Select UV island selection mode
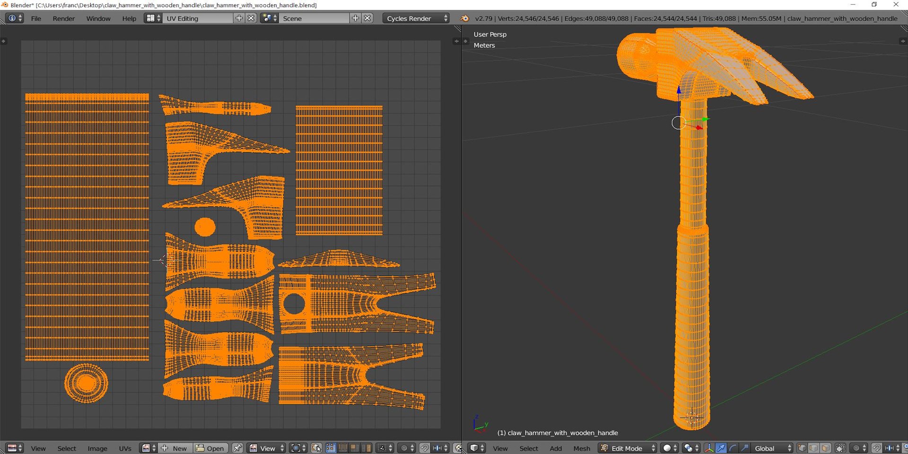This screenshot has height=454, width=908. pos(366,448)
